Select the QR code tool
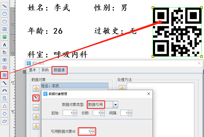The width and height of the screenshot is (204, 137). pos(5,75)
